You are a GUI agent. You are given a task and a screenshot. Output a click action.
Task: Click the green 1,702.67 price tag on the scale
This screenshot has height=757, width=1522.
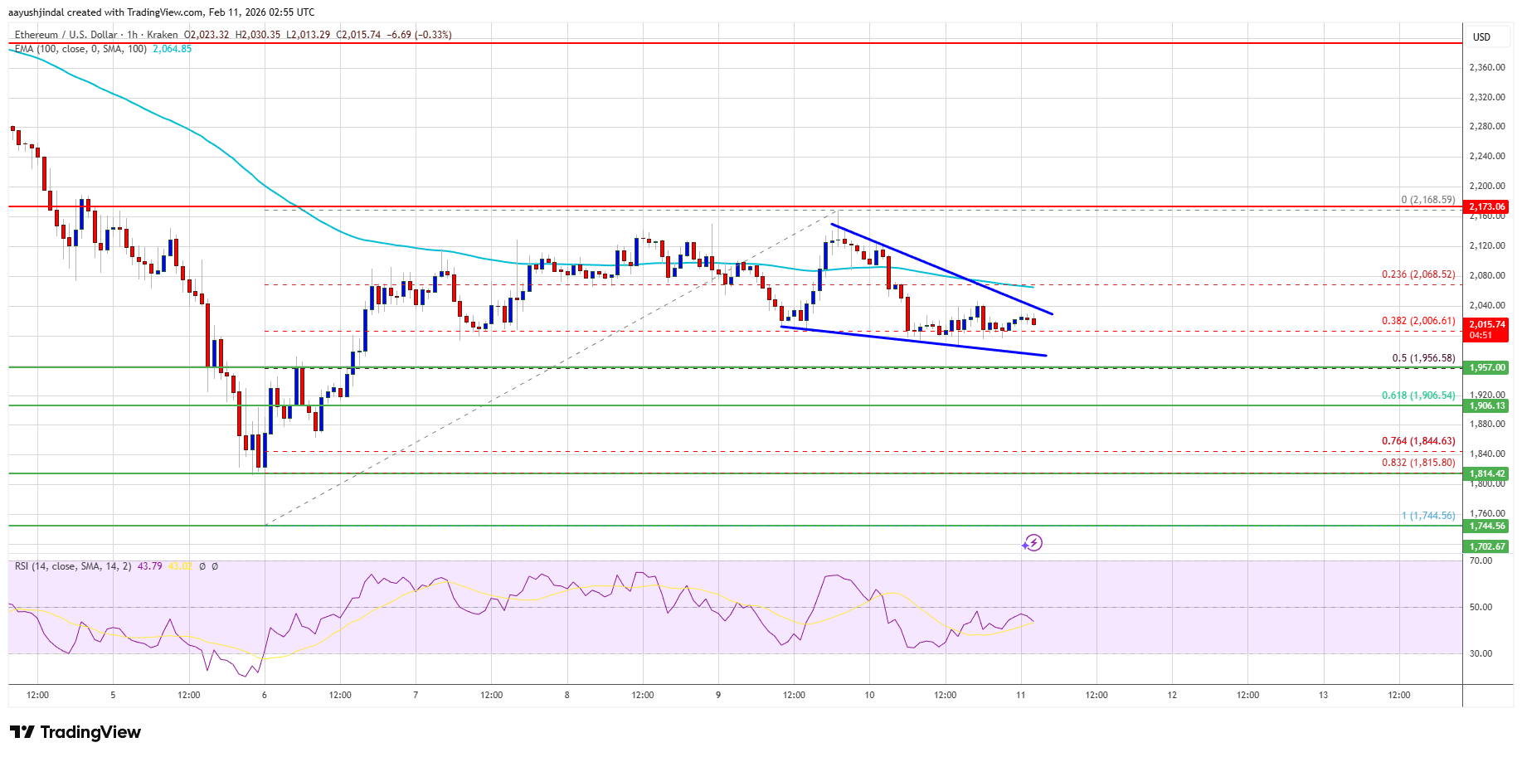(x=1485, y=546)
